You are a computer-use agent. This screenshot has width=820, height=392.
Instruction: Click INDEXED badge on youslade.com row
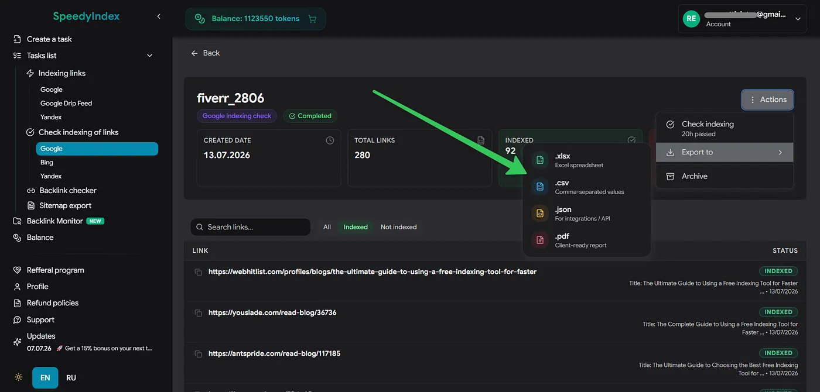(x=778, y=312)
